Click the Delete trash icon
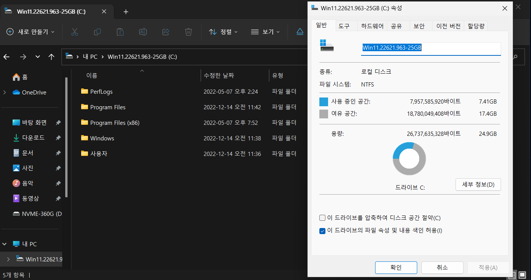This screenshot has height=280, width=531. pyautogui.click(x=189, y=32)
